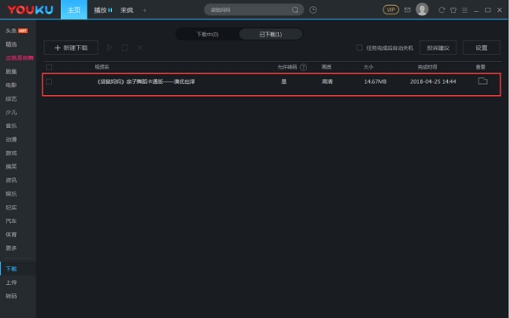Click the VIP badge icon

[x=391, y=9]
